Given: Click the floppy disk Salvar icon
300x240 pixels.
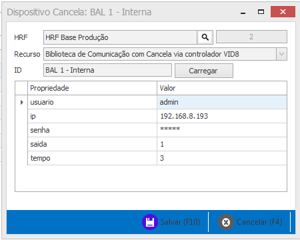Looking at the screenshot, I should [150, 222].
